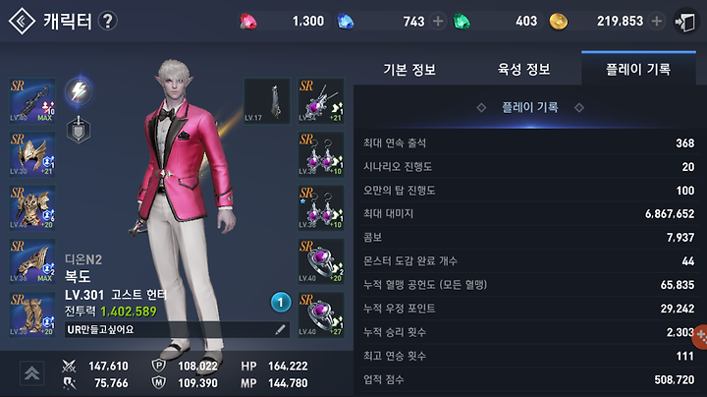
Task: Switch to the 육성 정보 tab
Action: [x=524, y=70]
